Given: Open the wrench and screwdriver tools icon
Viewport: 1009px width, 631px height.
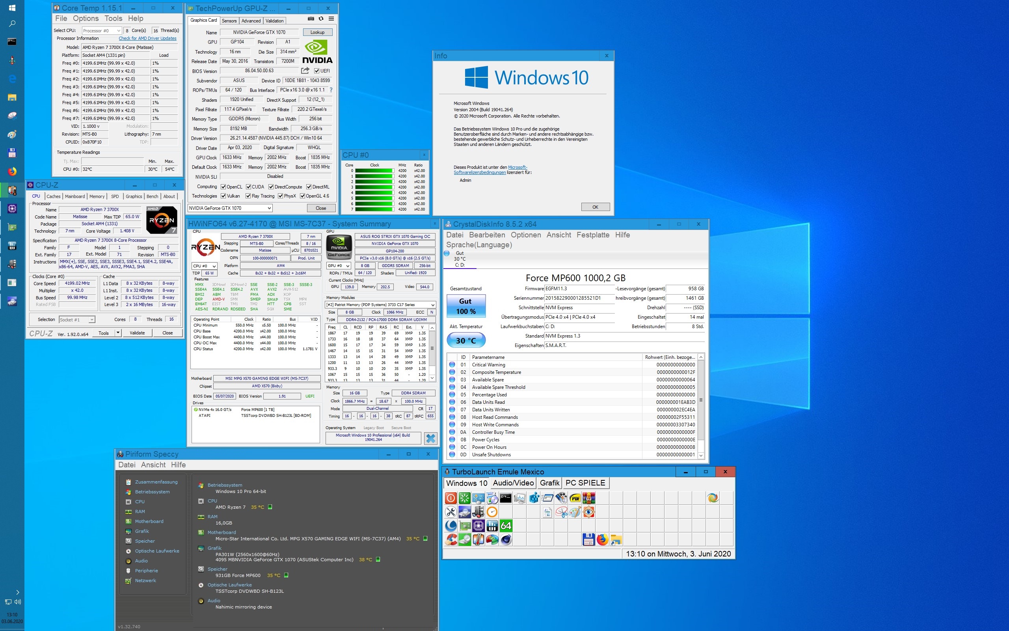Looking at the screenshot, I should (451, 512).
